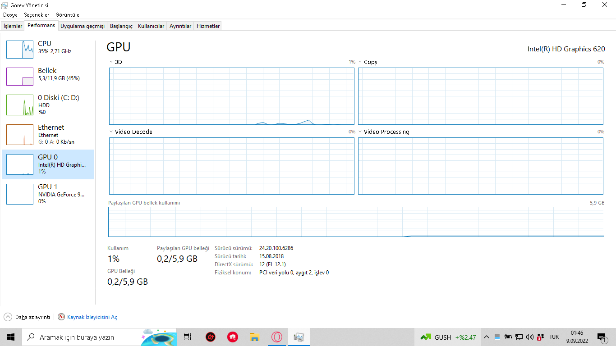Launch the Riot Client from taskbar
Viewport: 616px width, 346px height.
232,337
